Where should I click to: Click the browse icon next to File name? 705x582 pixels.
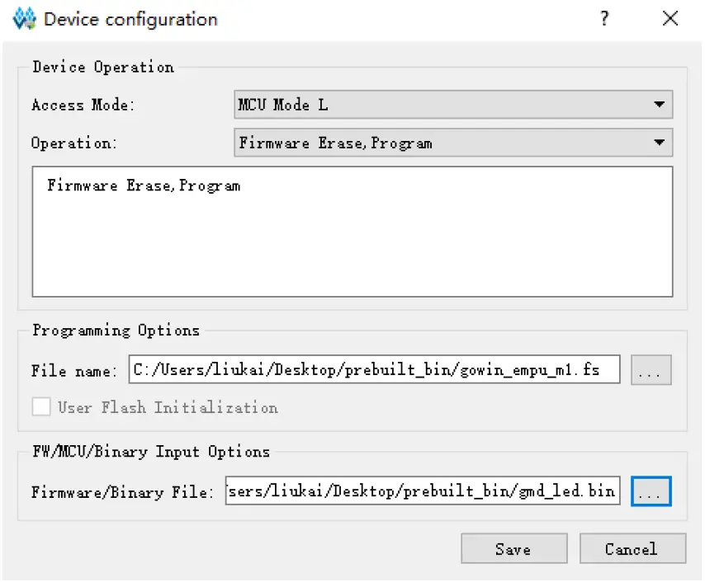pos(651,369)
